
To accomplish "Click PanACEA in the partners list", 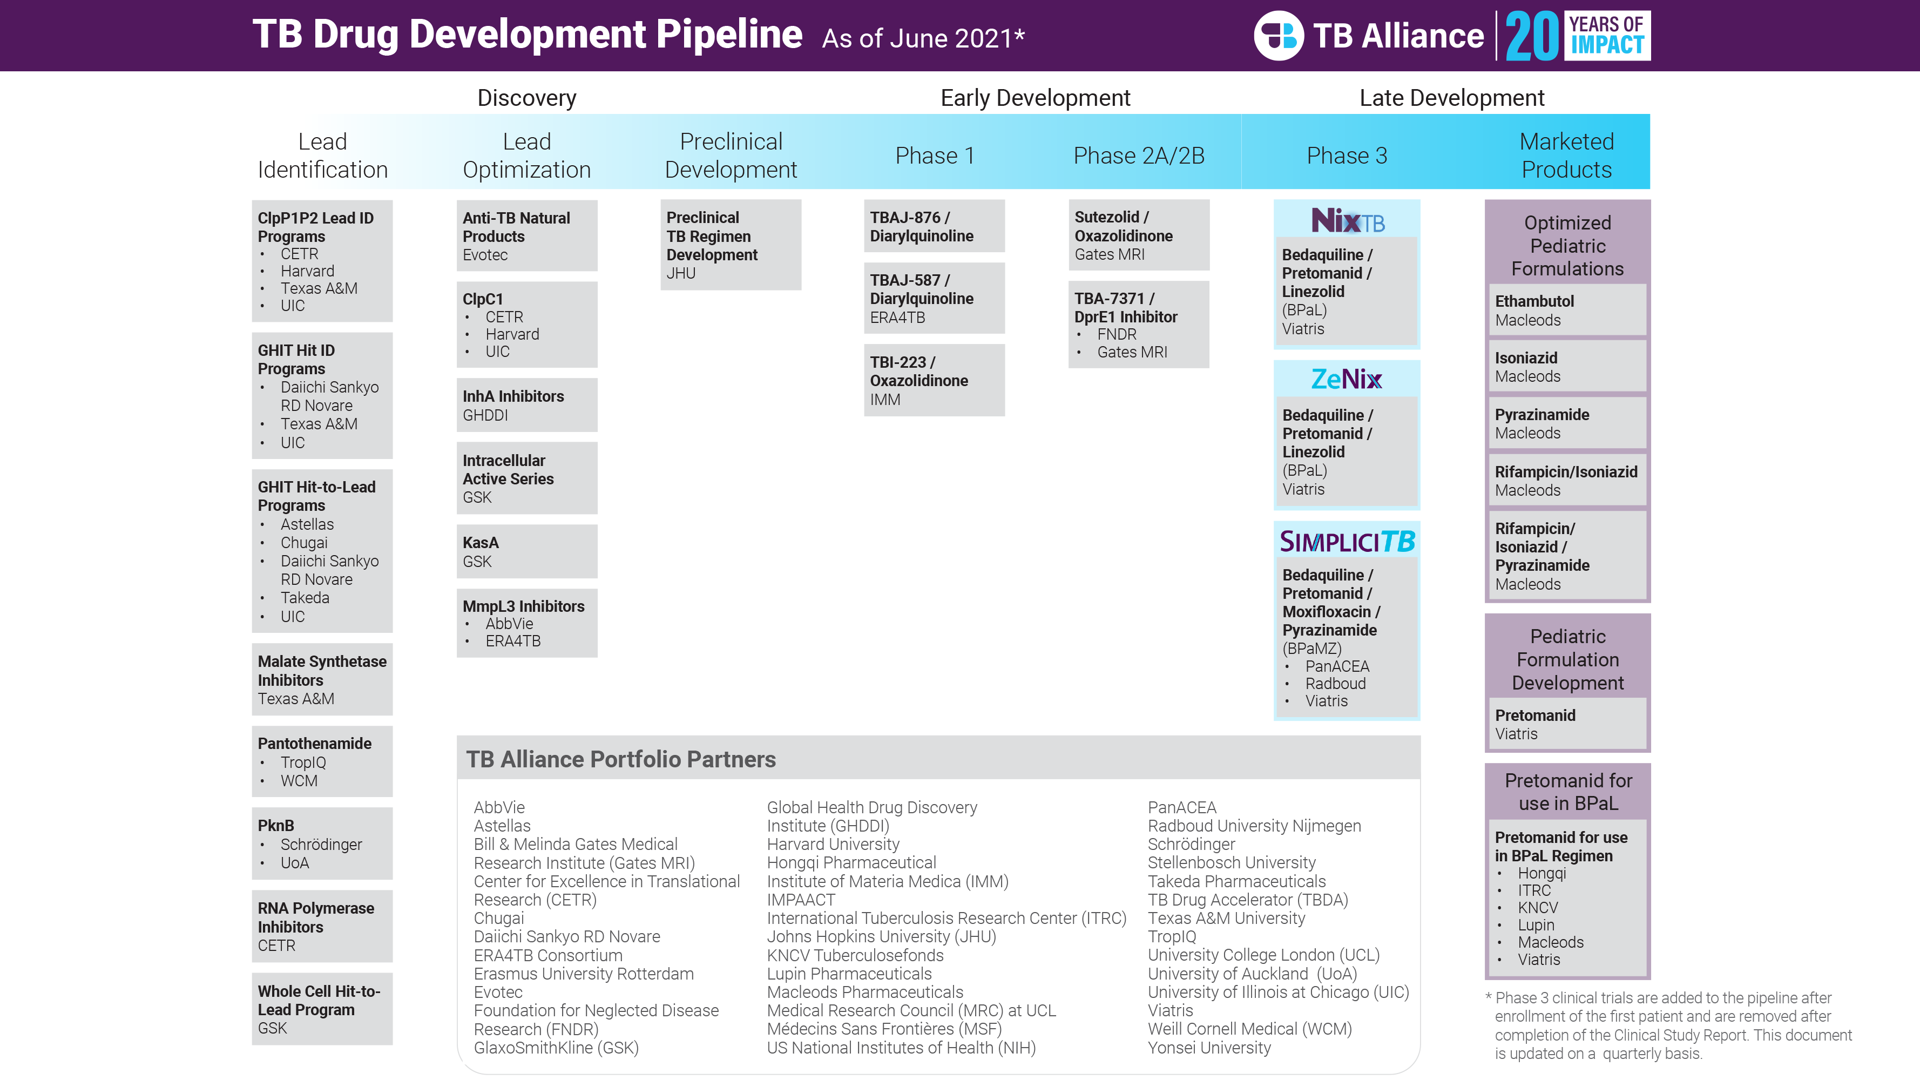I will [1182, 807].
